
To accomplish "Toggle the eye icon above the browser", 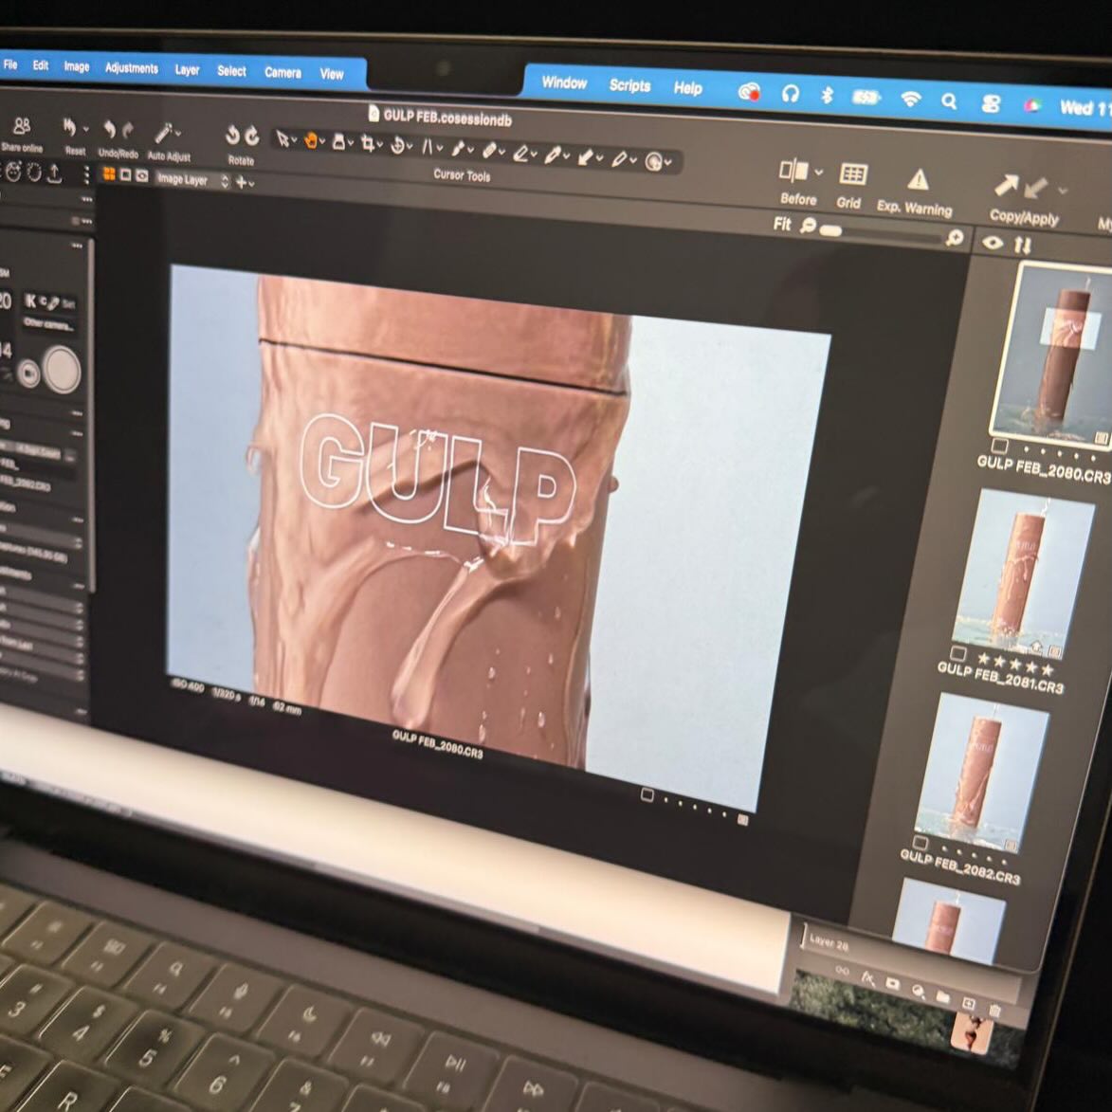I will (992, 243).
